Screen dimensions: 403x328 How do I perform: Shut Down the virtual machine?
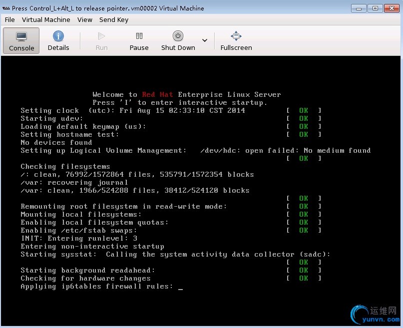(x=178, y=41)
